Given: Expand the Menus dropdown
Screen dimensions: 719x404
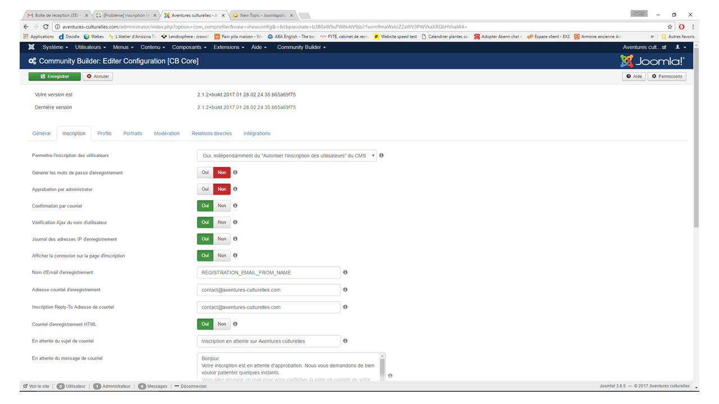Looking at the screenshot, I should (x=122, y=47).
